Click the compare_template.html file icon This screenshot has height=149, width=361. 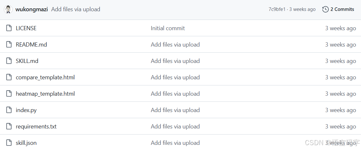coord(9,77)
